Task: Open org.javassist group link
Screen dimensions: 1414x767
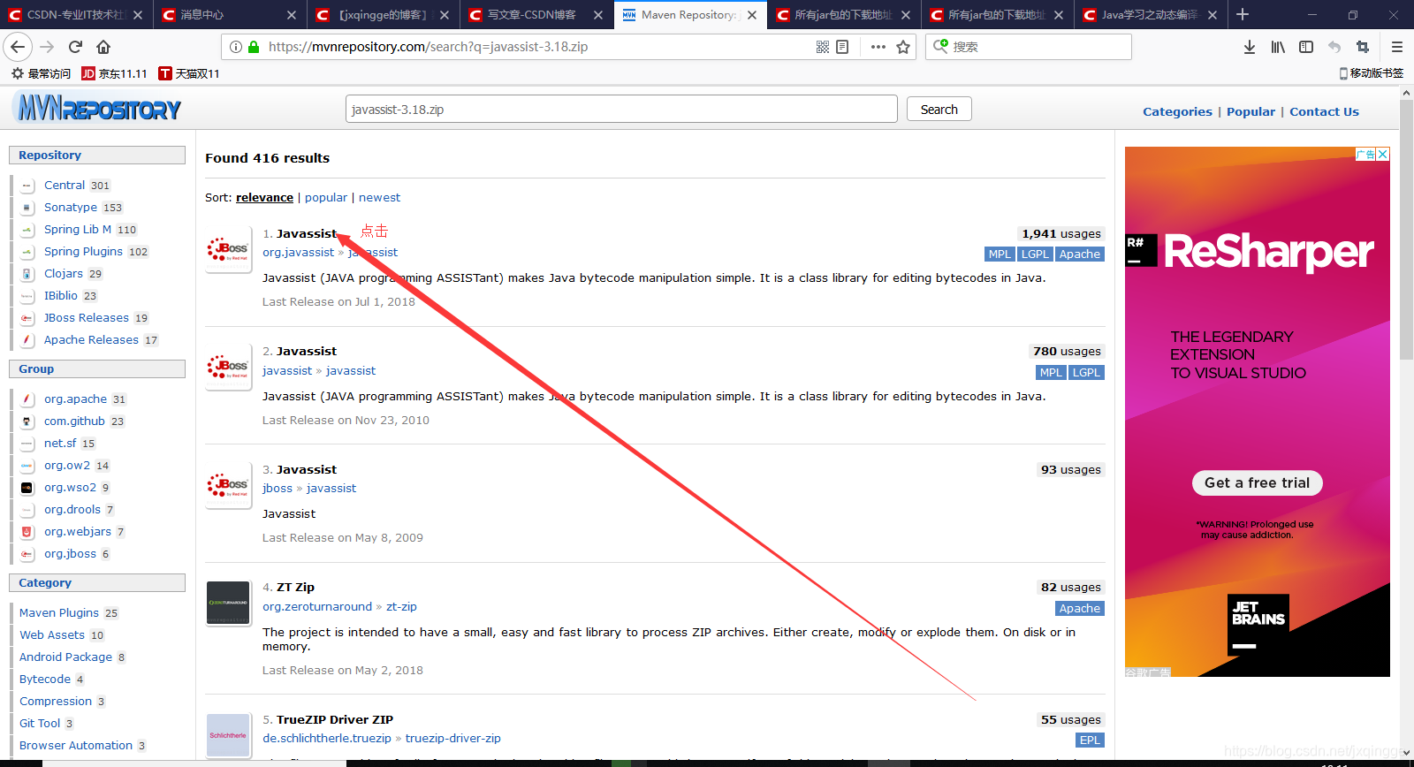Action: [298, 252]
